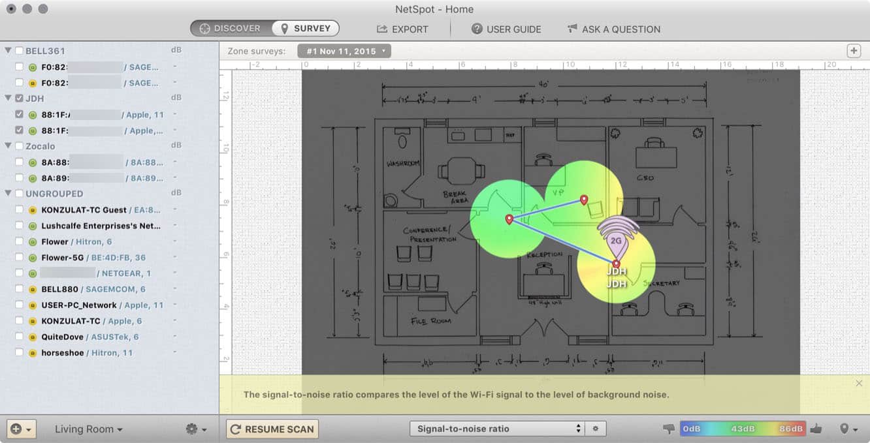
Task: Click the gear icon next to visualization selector
Action: tap(596, 429)
